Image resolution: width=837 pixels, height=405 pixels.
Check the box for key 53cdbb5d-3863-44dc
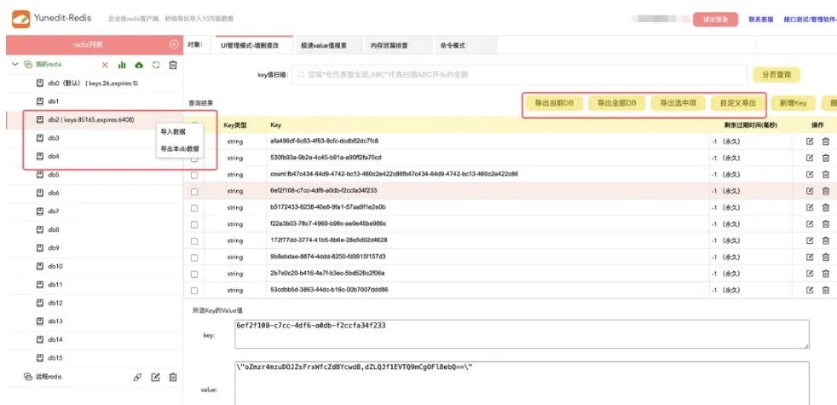click(194, 291)
